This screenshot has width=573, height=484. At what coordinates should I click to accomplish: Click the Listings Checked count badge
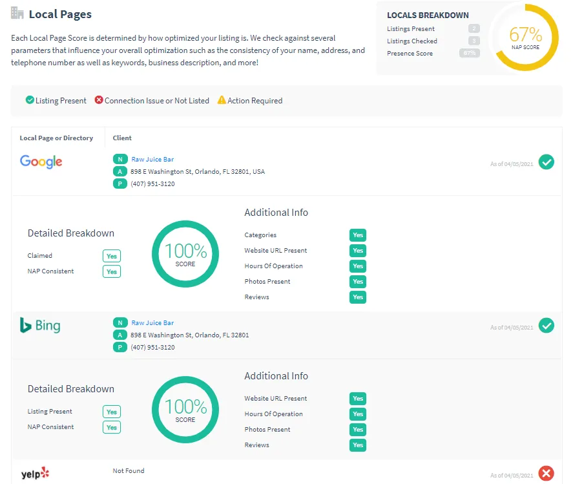click(474, 41)
